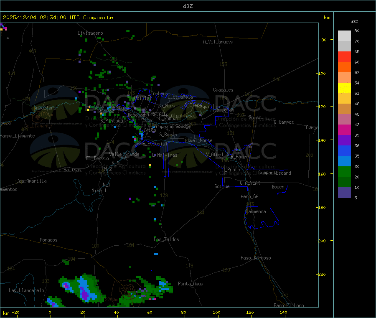Click the 'La_Nora' place label
The width and height of the screenshot is (376, 318).
[x=166, y=106]
